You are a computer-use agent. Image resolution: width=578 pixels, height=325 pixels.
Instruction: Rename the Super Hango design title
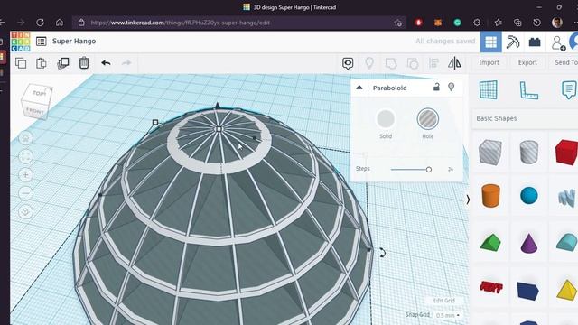(x=74, y=42)
